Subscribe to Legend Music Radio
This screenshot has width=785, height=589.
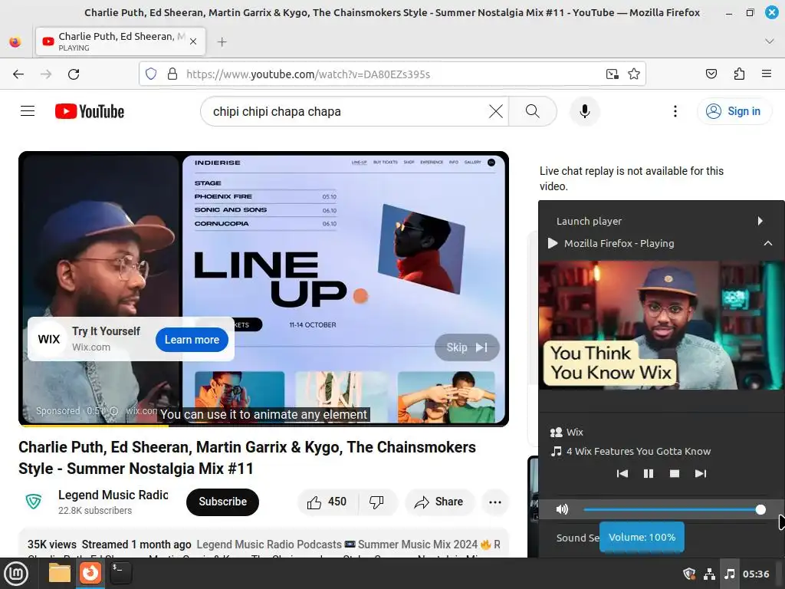coord(223,502)
